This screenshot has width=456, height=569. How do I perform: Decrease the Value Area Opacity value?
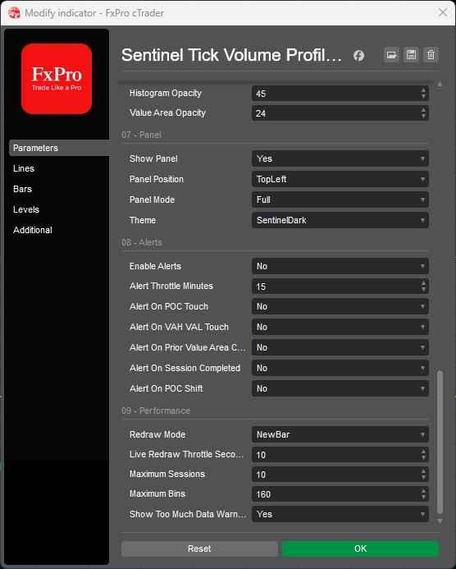tap(423, 116)
